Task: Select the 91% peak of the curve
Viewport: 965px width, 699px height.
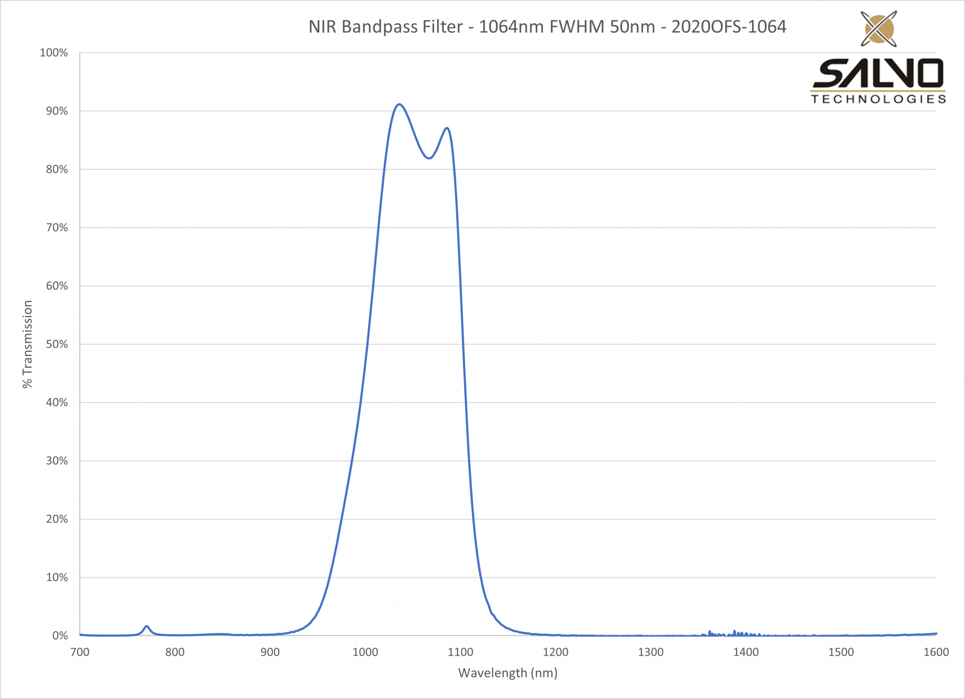Action: [x=399, y=105]
